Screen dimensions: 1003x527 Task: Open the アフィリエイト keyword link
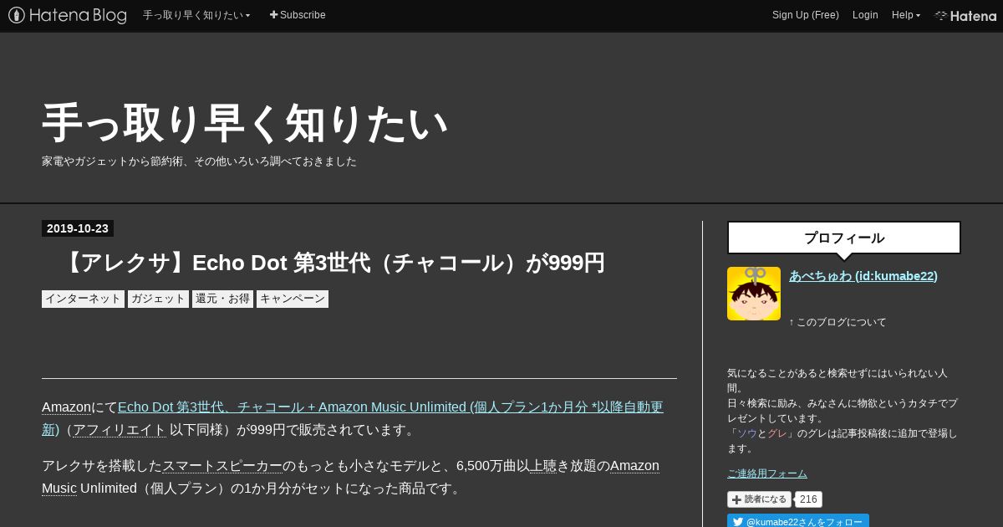pos(120,430)
